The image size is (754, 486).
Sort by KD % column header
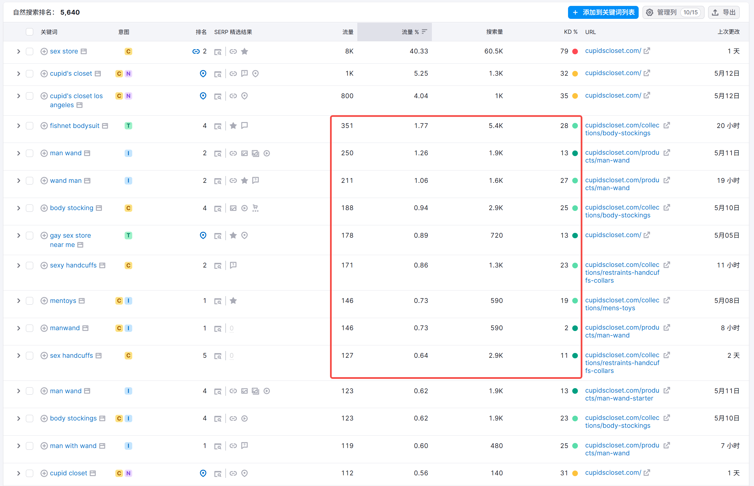571,32
